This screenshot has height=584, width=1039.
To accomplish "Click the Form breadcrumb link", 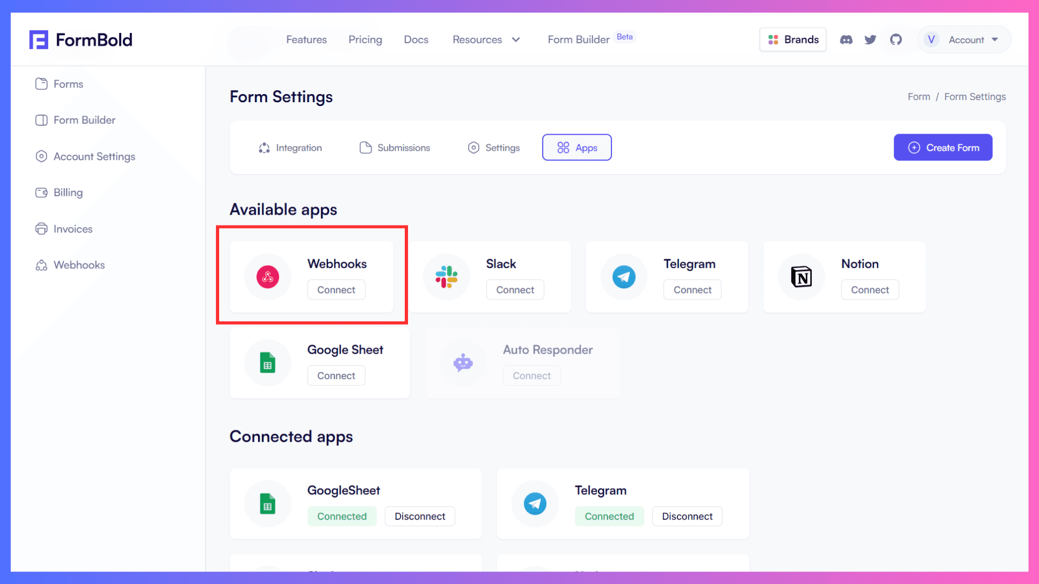I will pos(918,97).
